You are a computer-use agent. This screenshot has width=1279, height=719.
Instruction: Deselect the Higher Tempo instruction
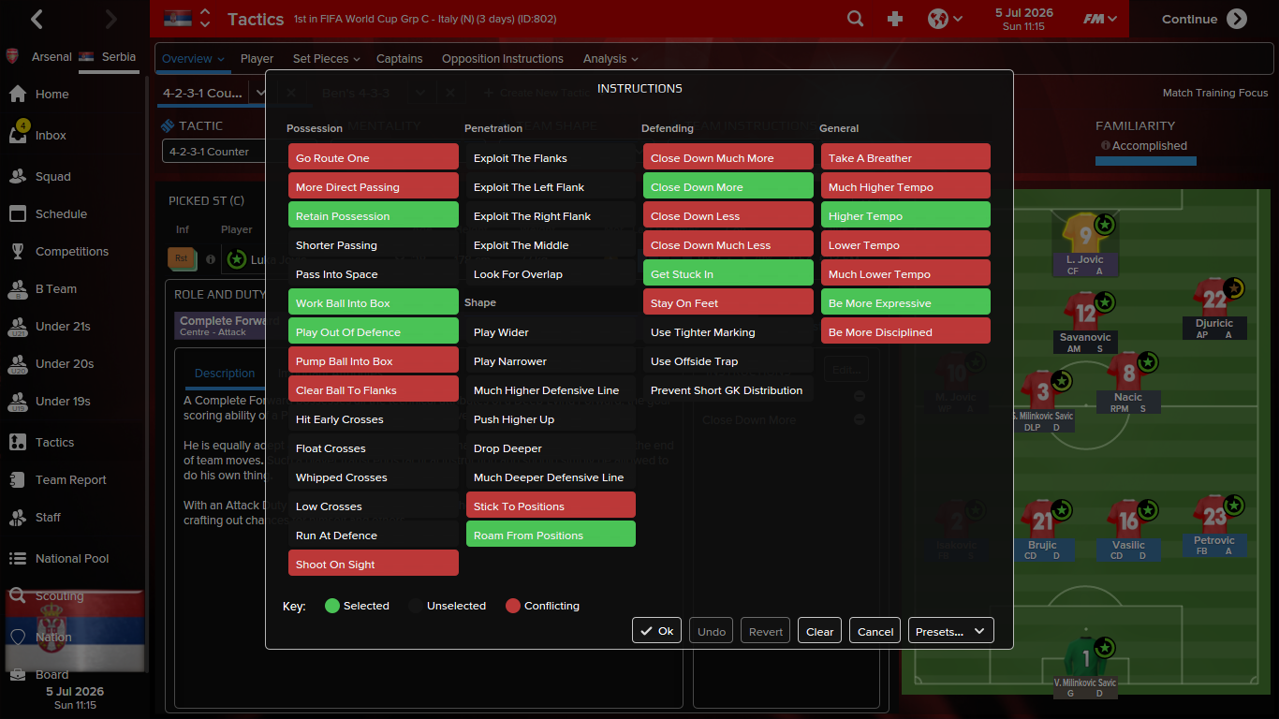pos(905,216)
